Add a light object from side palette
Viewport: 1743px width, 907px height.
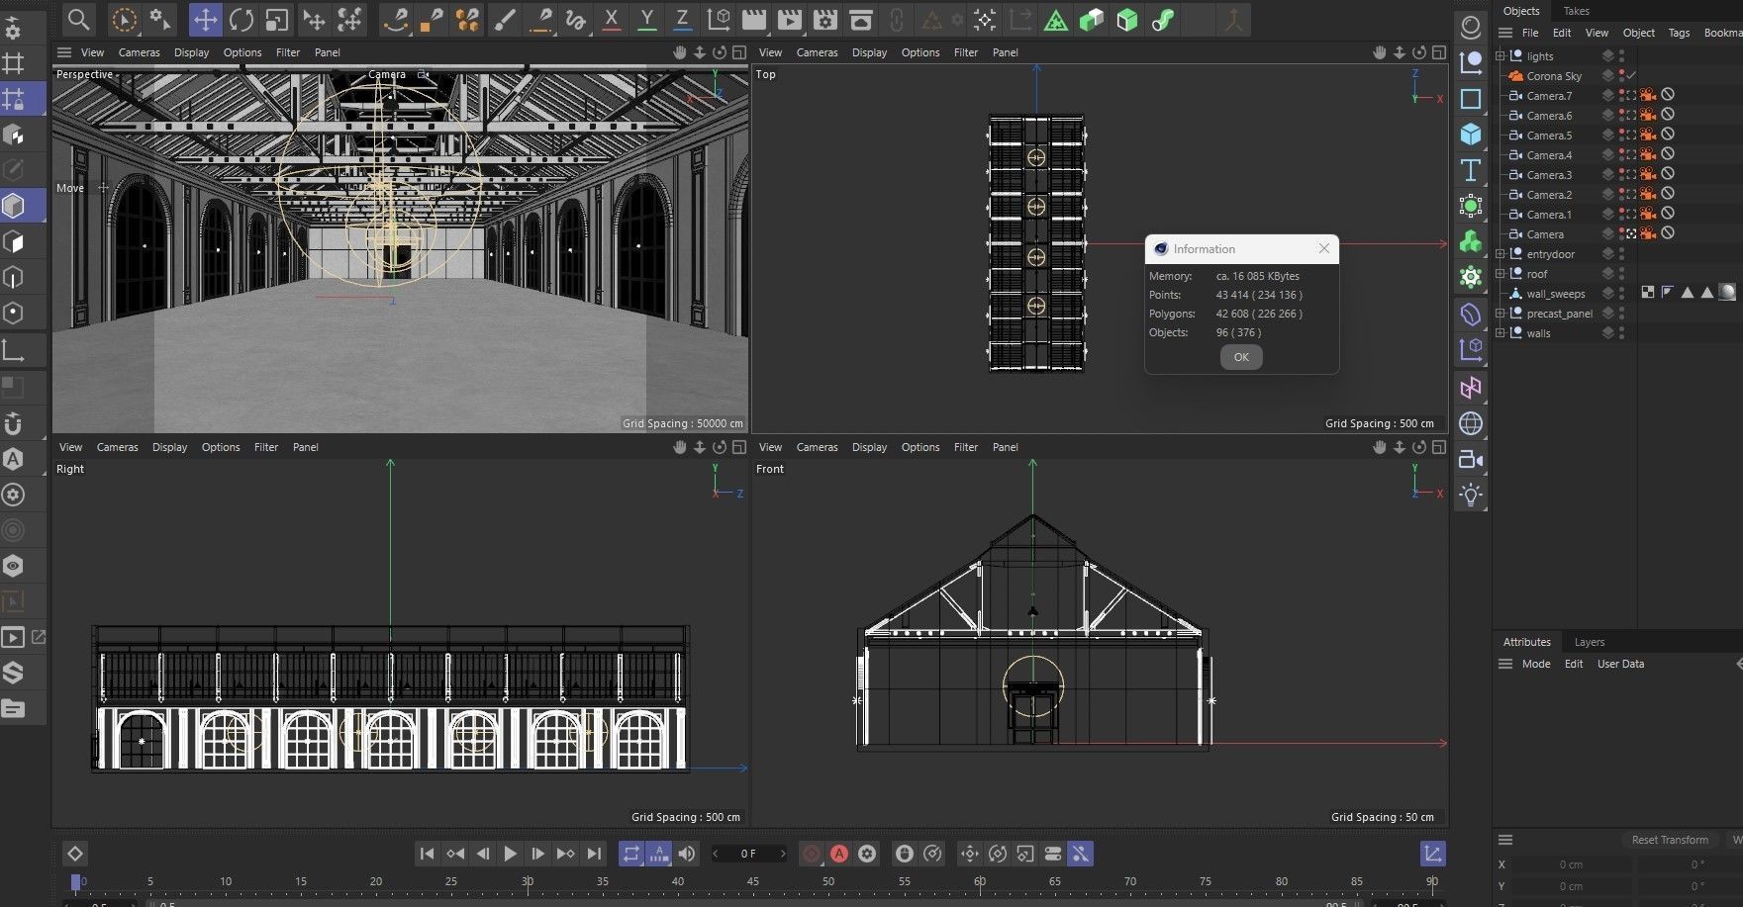1471,495
